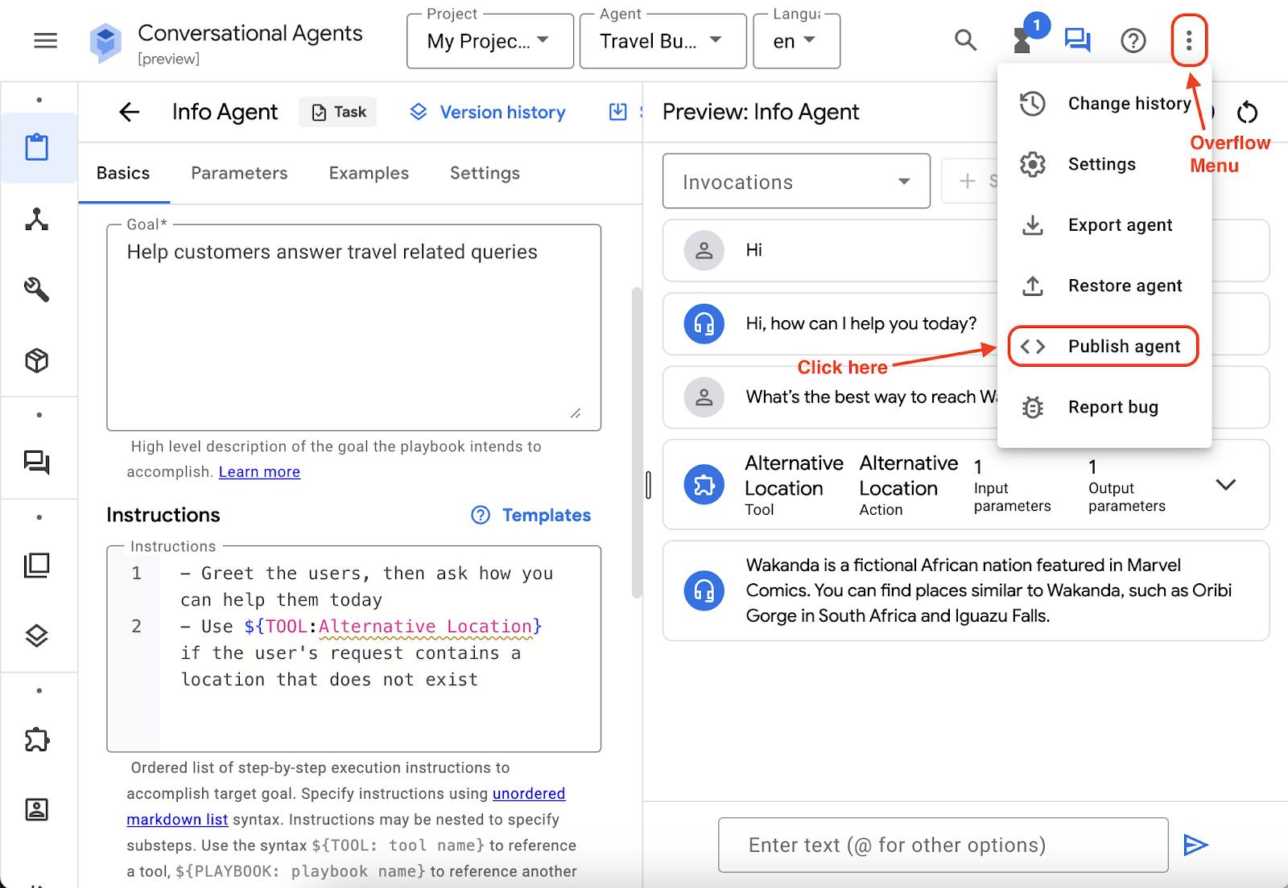Click the back arrow beside Info Agent
The image size is (1288, 888).
pyautogui.click(x=130, y=112)
